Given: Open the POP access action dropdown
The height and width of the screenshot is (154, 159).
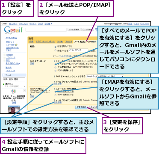Looking at the screenshot, I should click(105, 76).
